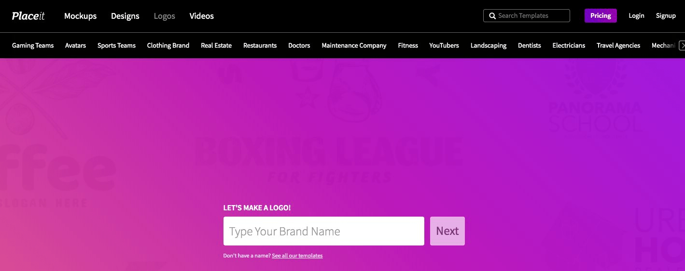
Task: Select the Restaurants category
Action: point(260,45)
